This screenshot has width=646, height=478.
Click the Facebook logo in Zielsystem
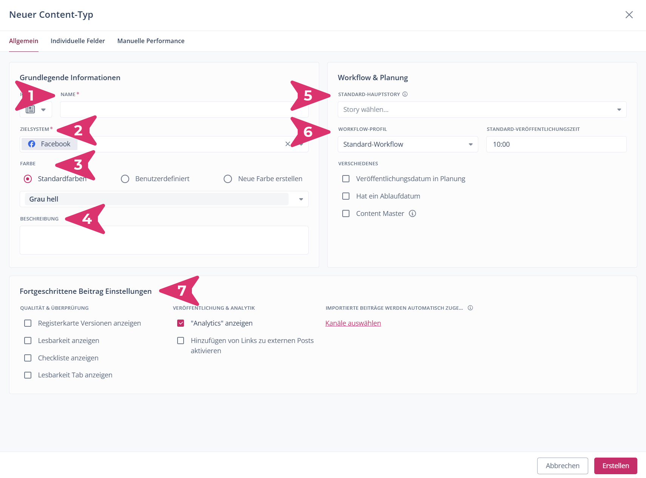32,144
